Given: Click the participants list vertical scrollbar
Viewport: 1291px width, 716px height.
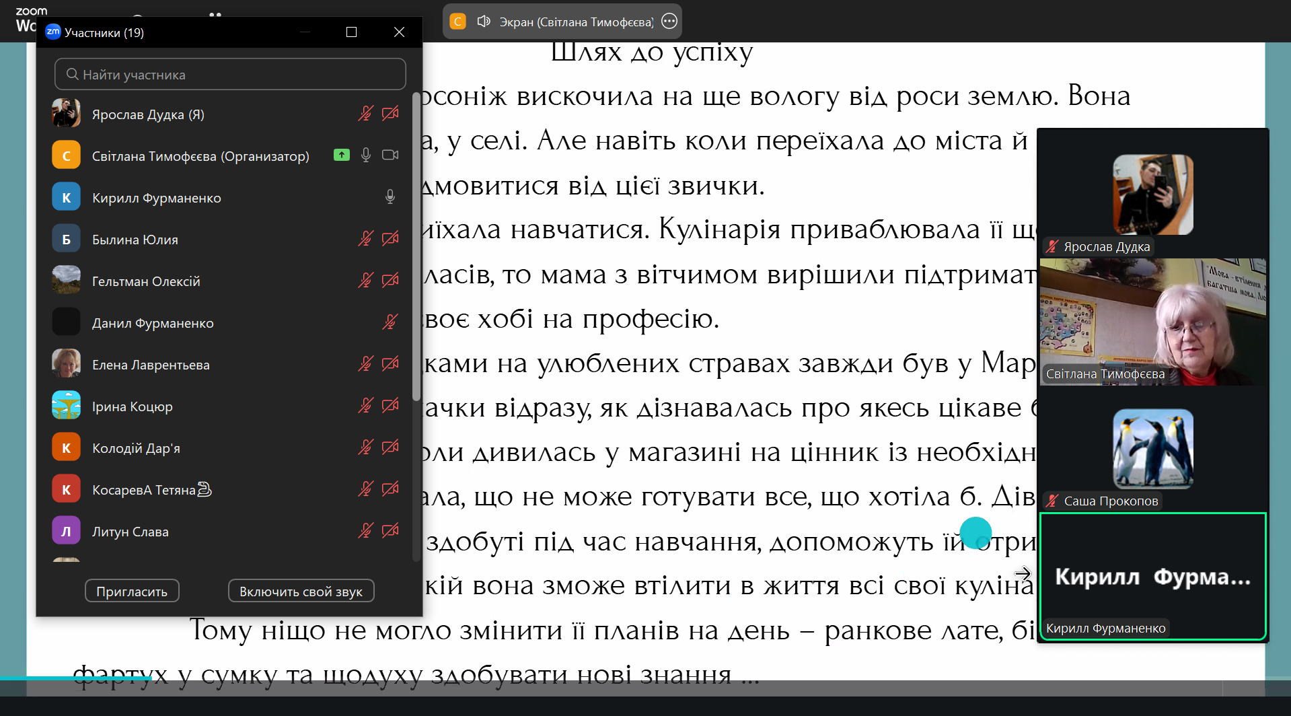Looking at the screenshot, I should (416, 249).
